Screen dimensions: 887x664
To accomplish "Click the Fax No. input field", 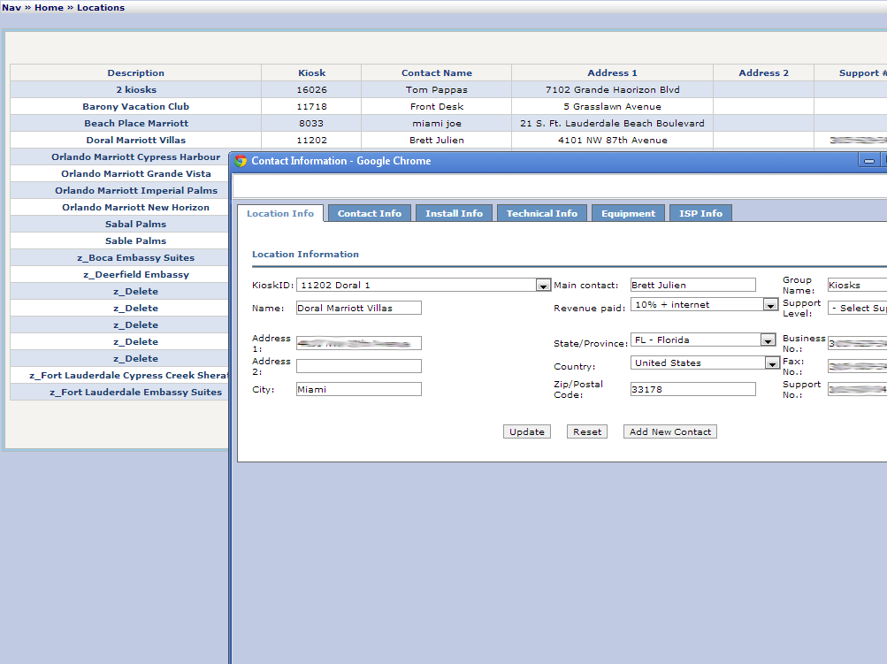I will click(x=858, y=367).
